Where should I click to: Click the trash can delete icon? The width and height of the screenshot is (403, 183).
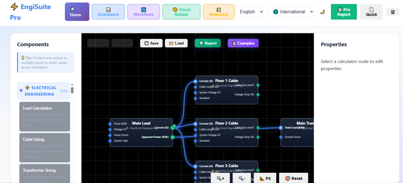392,12
